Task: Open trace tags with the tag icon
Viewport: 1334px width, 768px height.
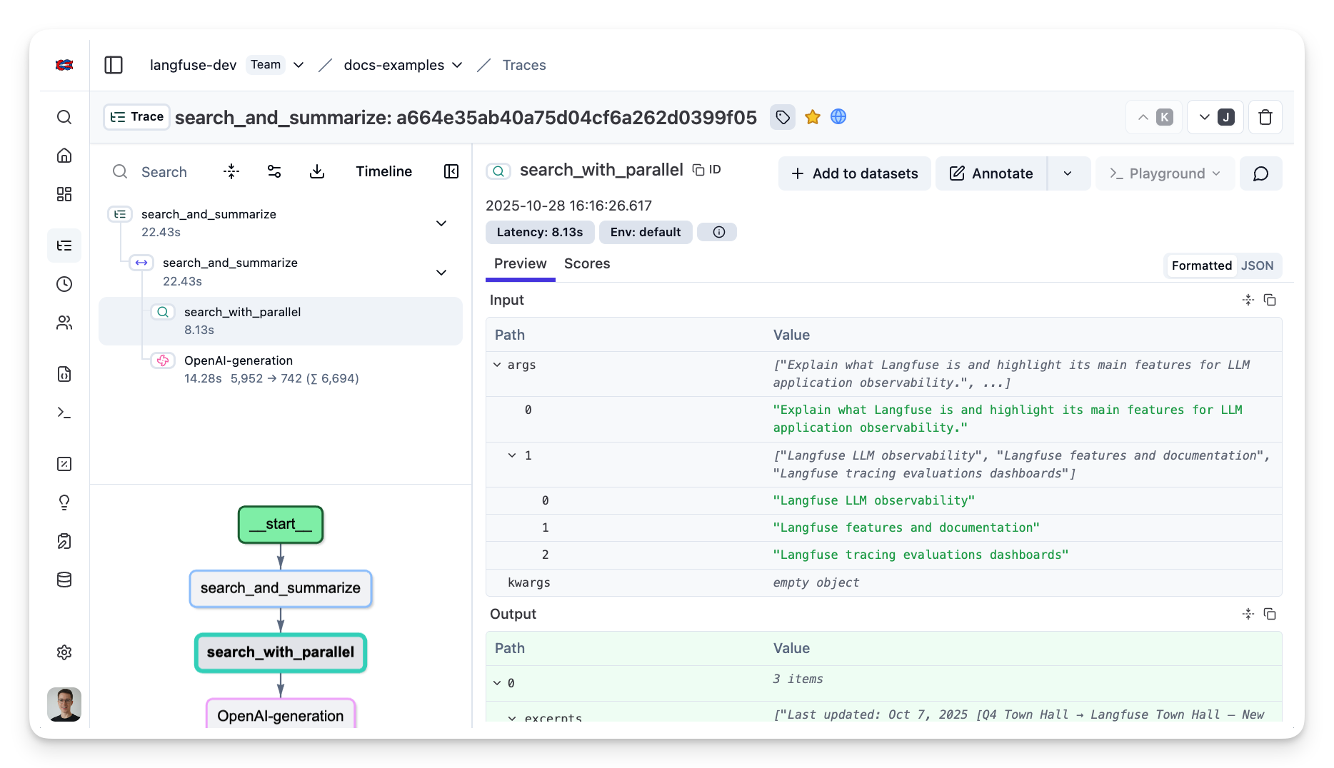Action: click(782, 117)
